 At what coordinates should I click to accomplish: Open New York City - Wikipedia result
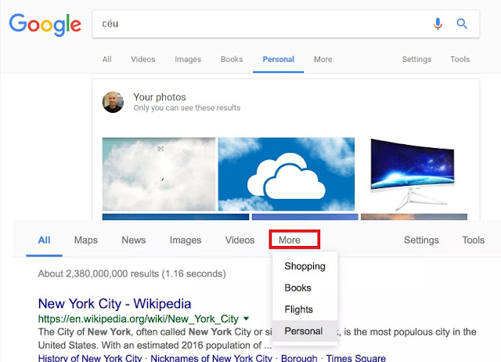(114, 304)
